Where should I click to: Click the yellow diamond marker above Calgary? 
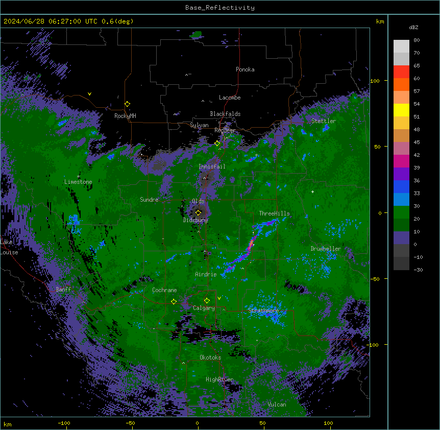coord(207,301)
